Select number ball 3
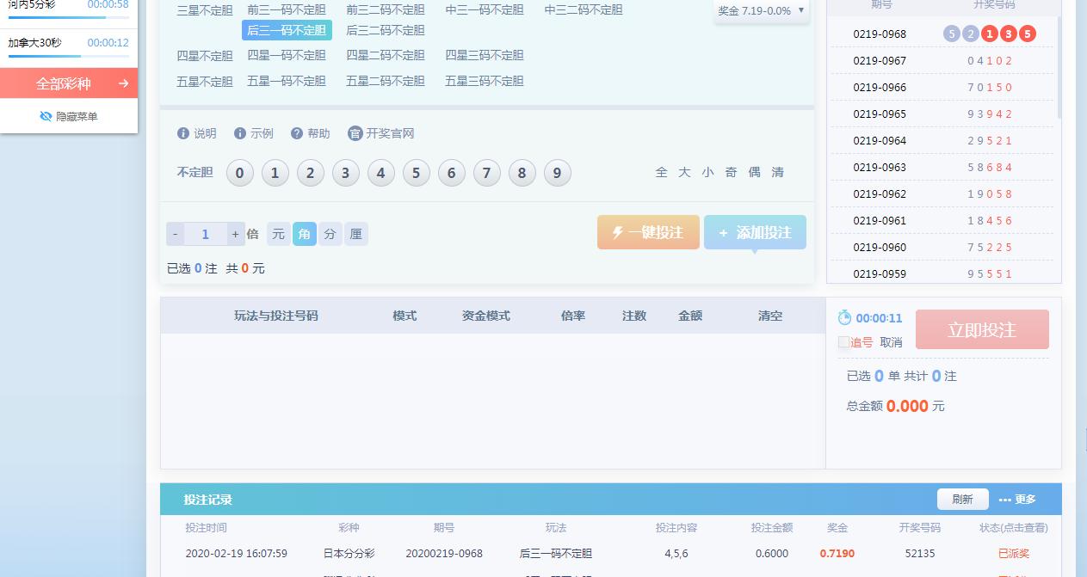This screenshot has height=577, width=1087. pos(346,173)
